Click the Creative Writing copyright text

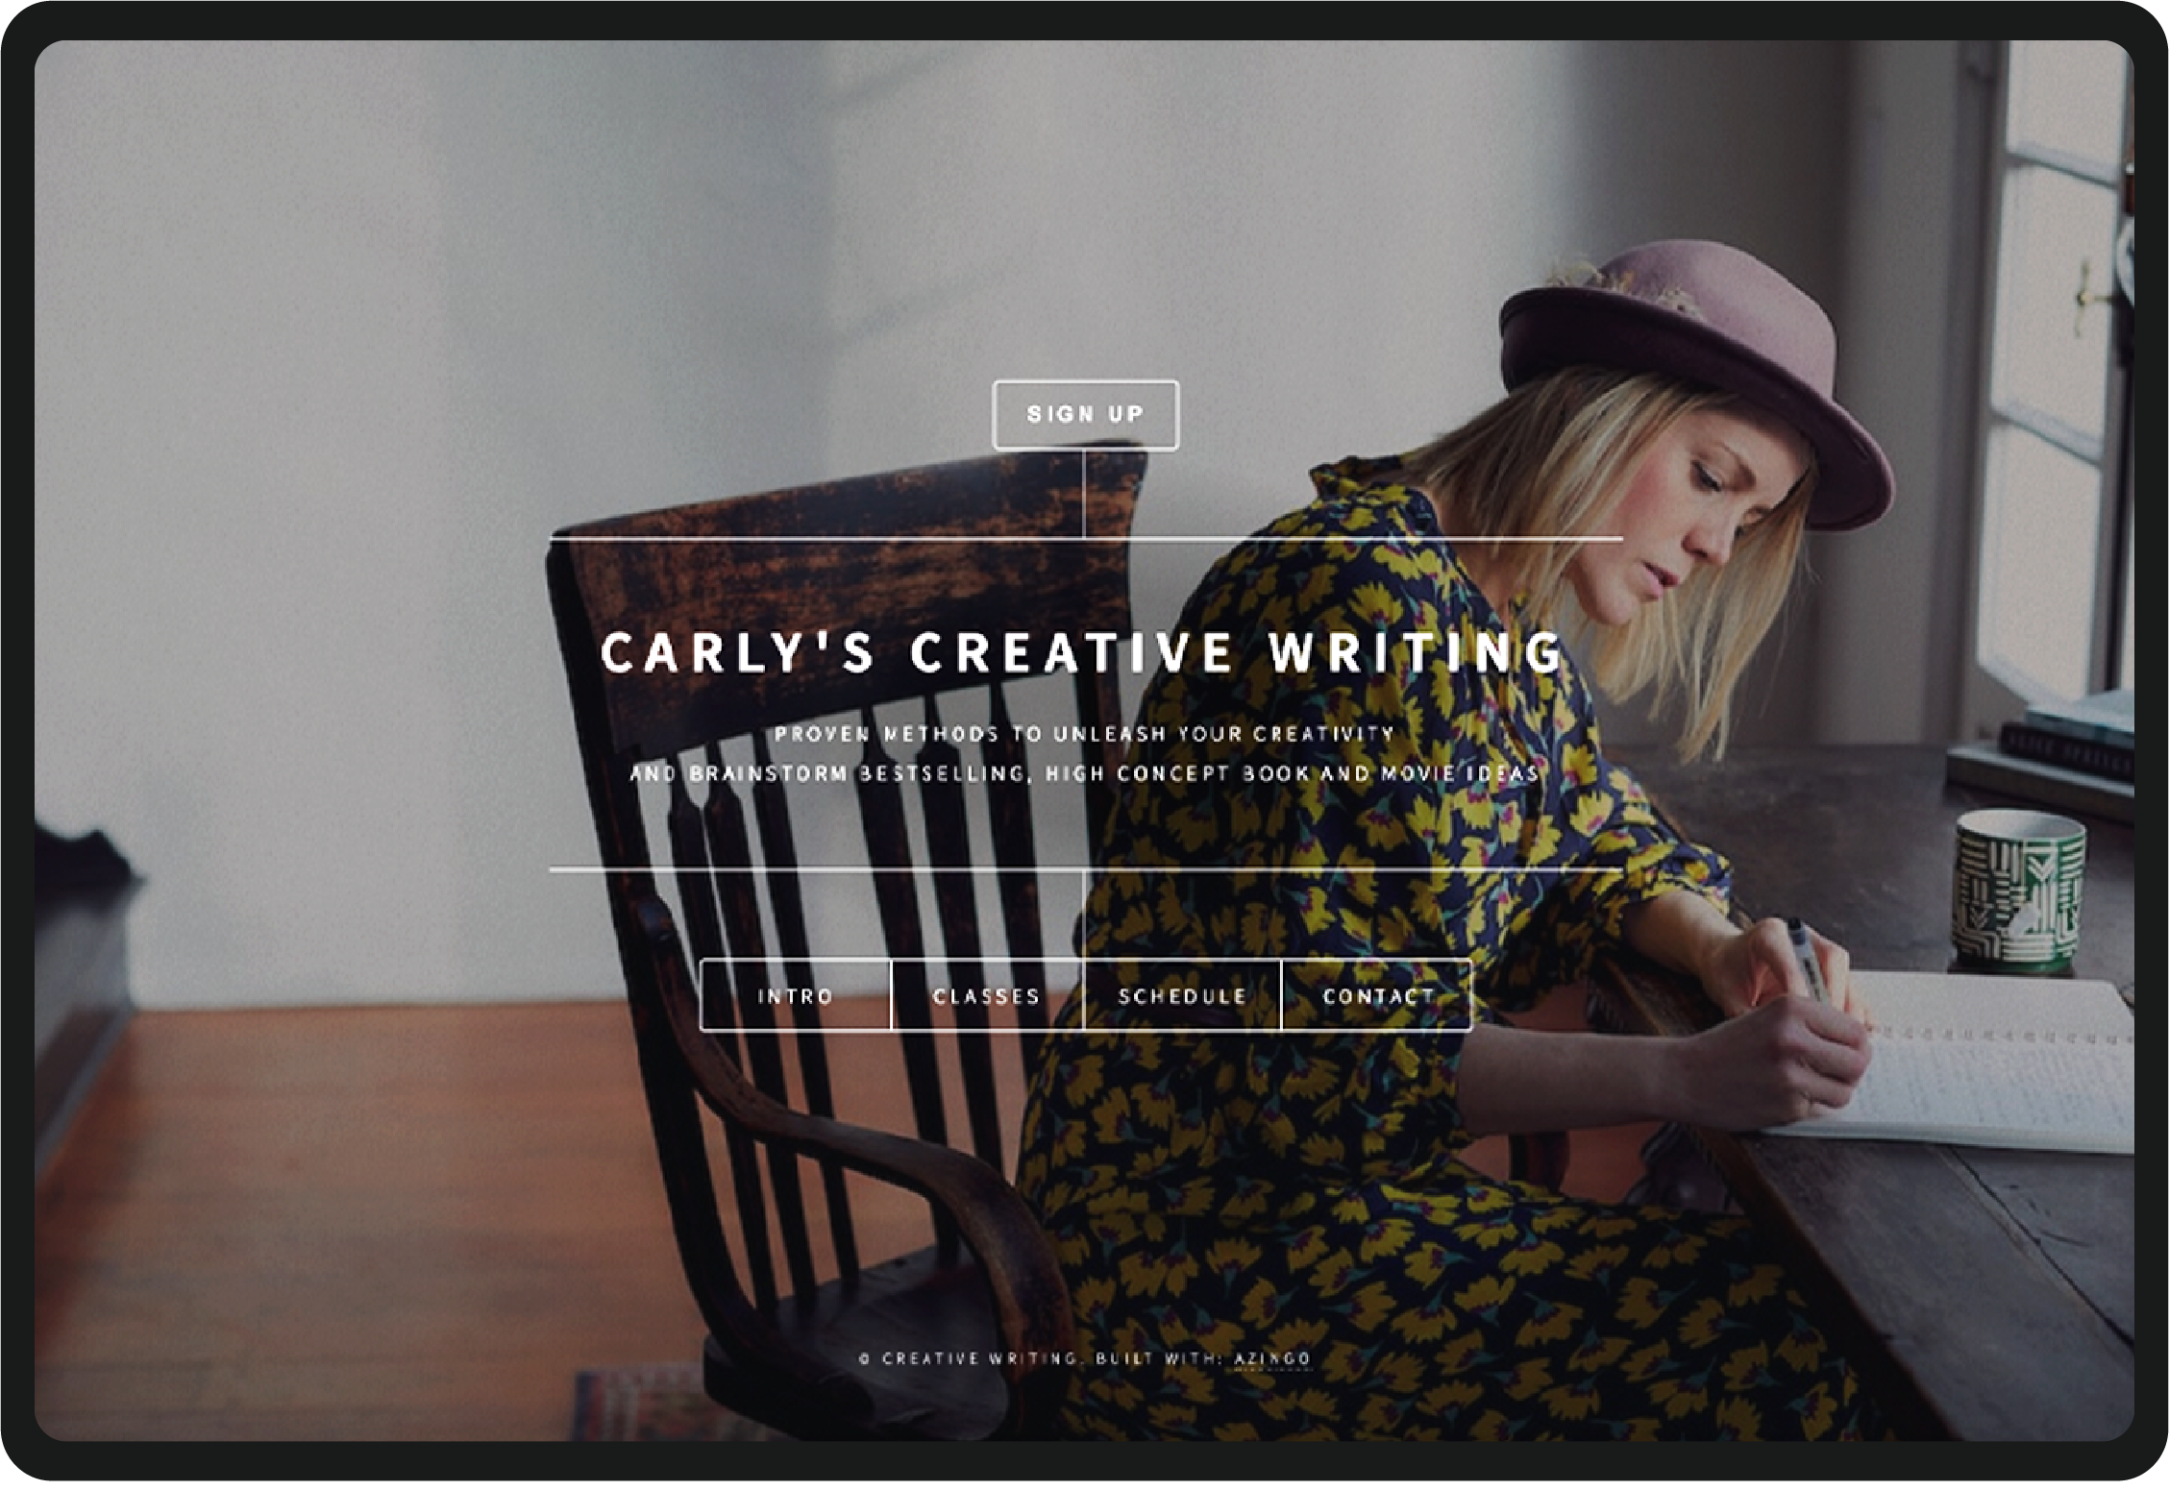coord(969,1358)
